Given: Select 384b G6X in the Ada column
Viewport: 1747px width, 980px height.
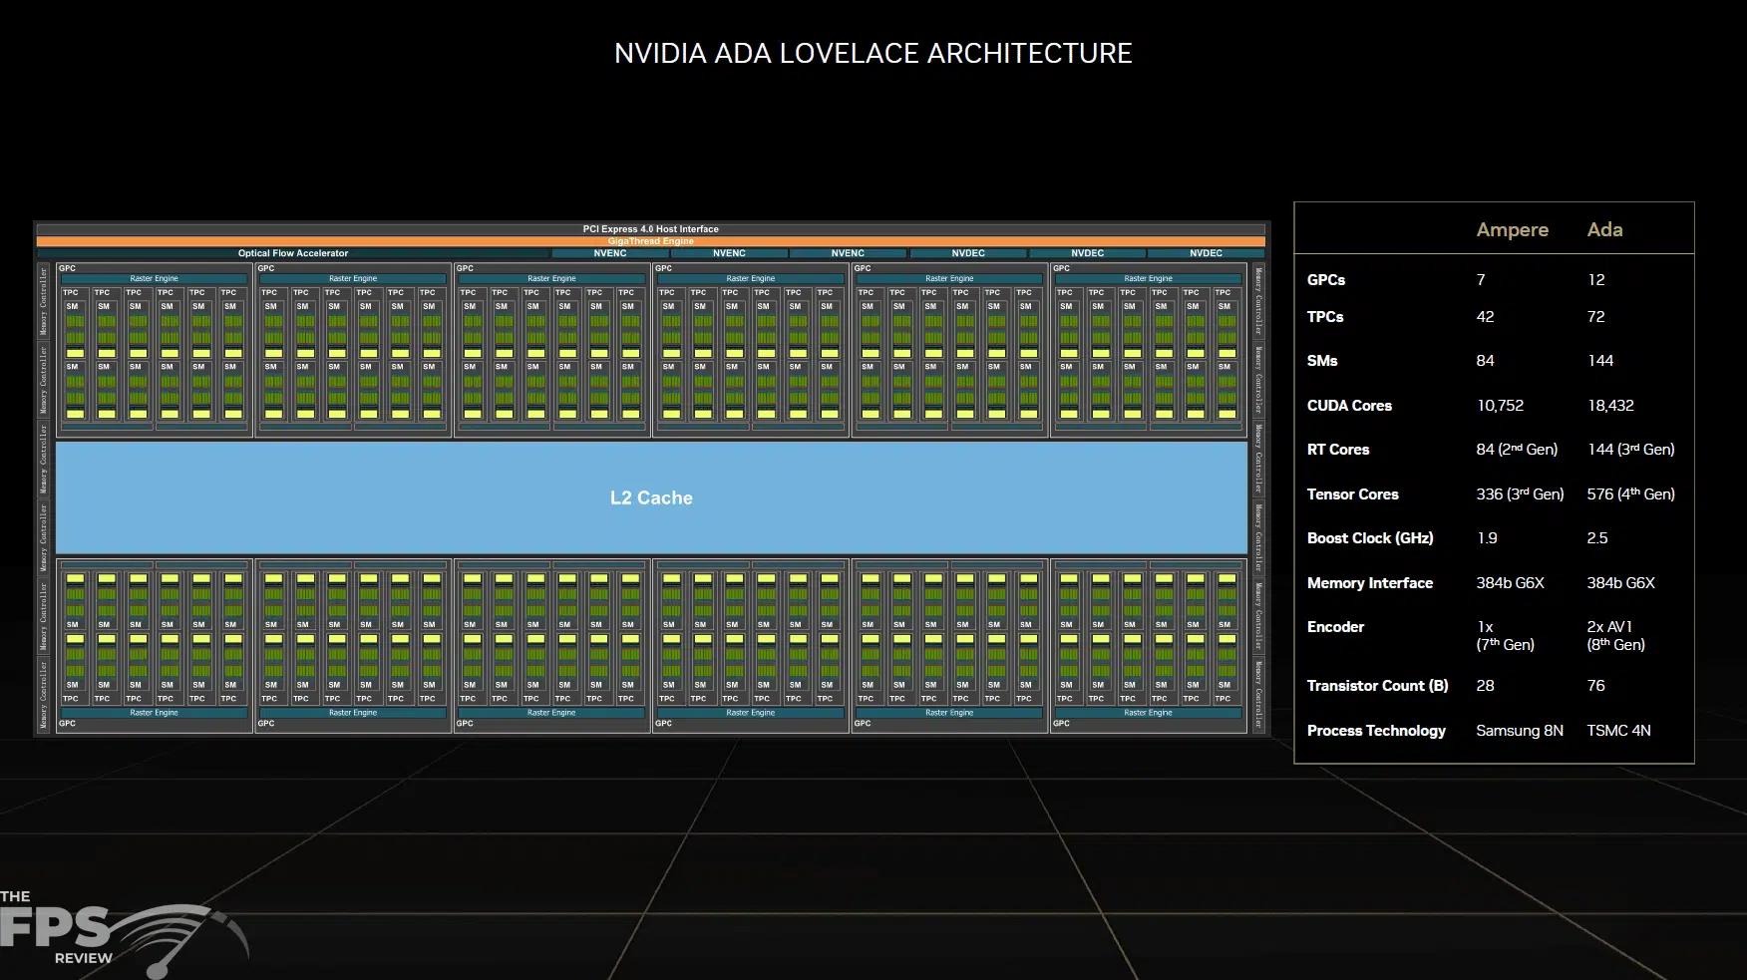Looking at the screenshot, I should [x=1620, y=583].
